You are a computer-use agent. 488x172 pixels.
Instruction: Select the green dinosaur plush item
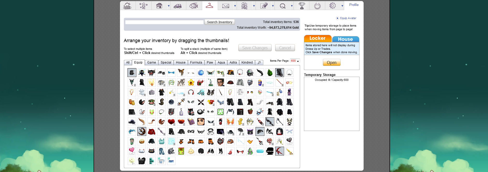click(250, 151)
